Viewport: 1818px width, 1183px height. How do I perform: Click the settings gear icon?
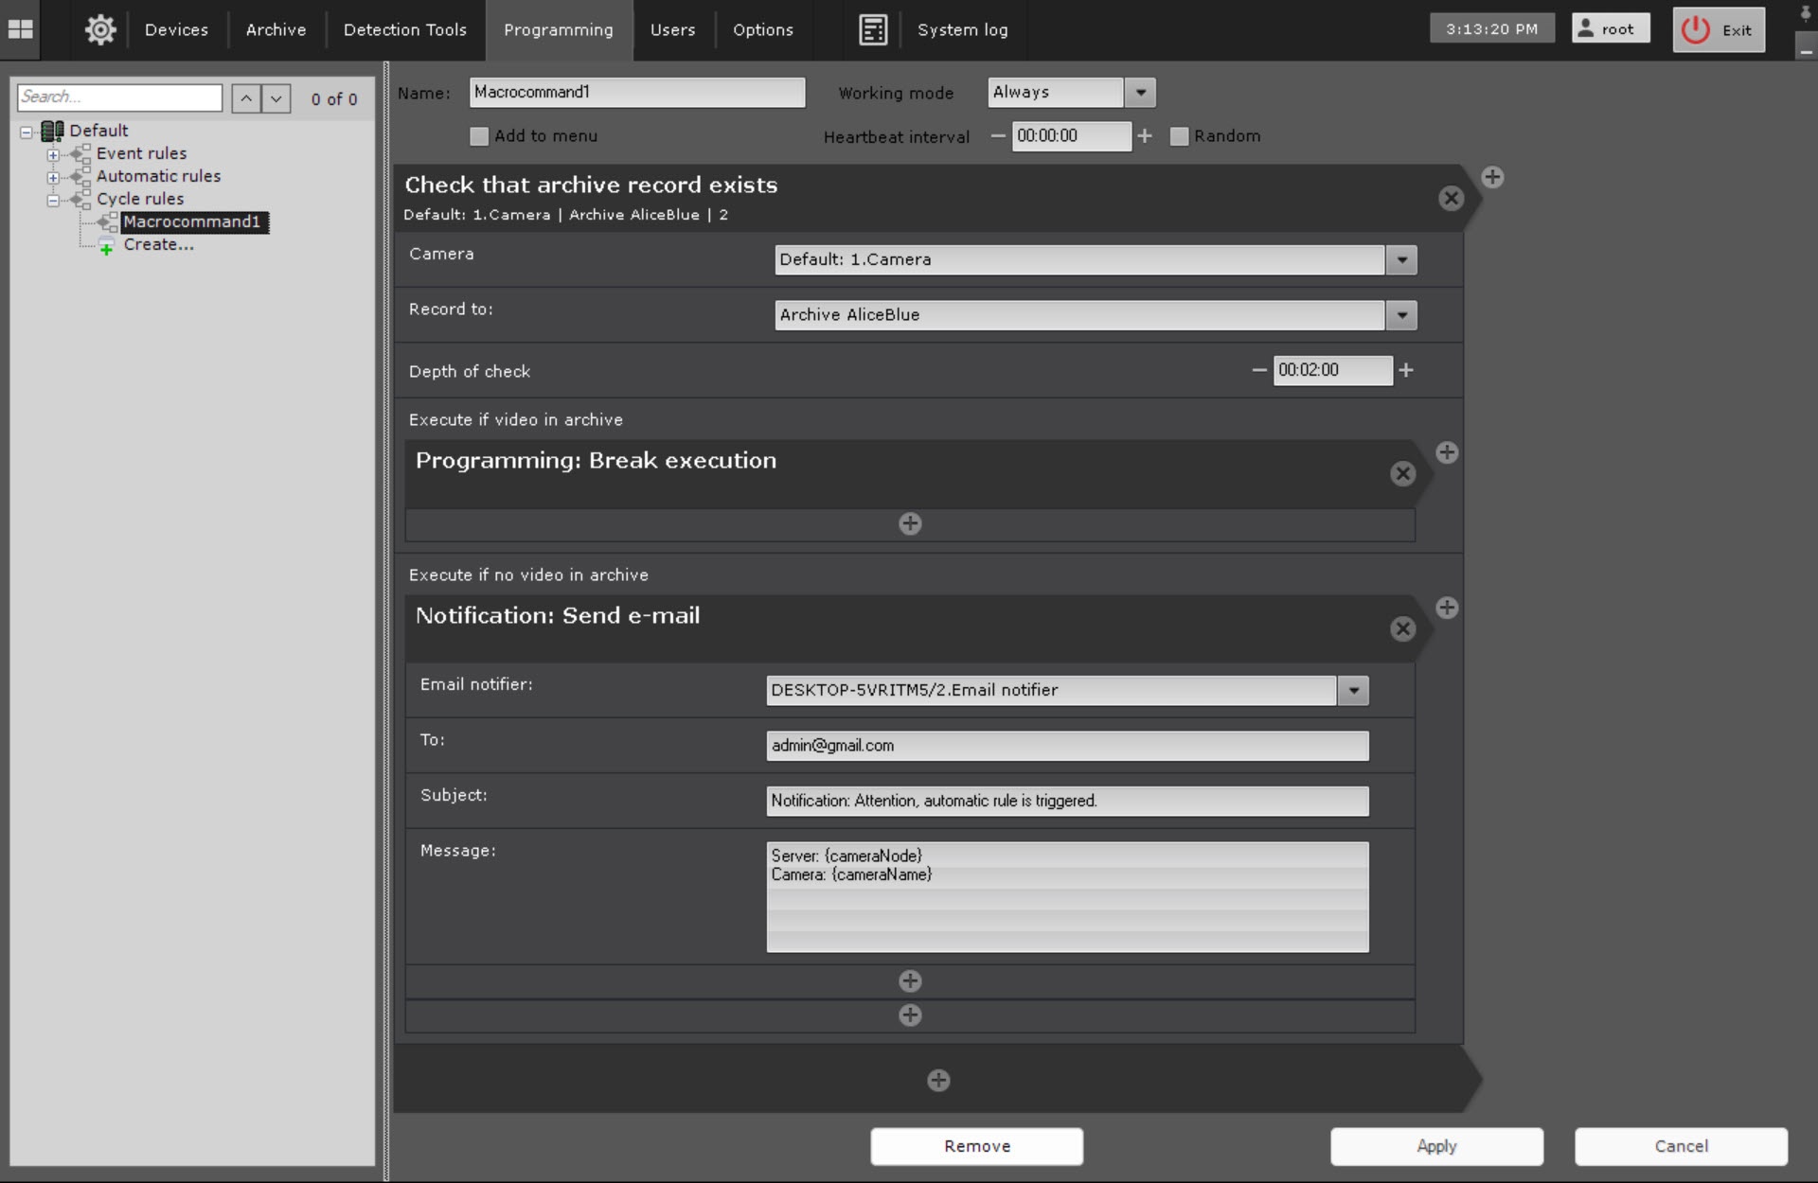tap(100, 29)
